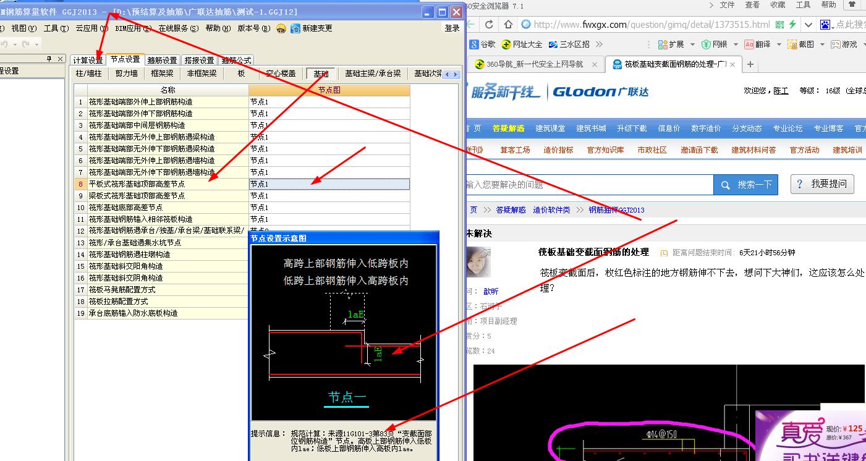Image resolution: width=866 pixels, height=461 pixels.
Task: Open the 网银 dropdown arrow
Action: 736,44
